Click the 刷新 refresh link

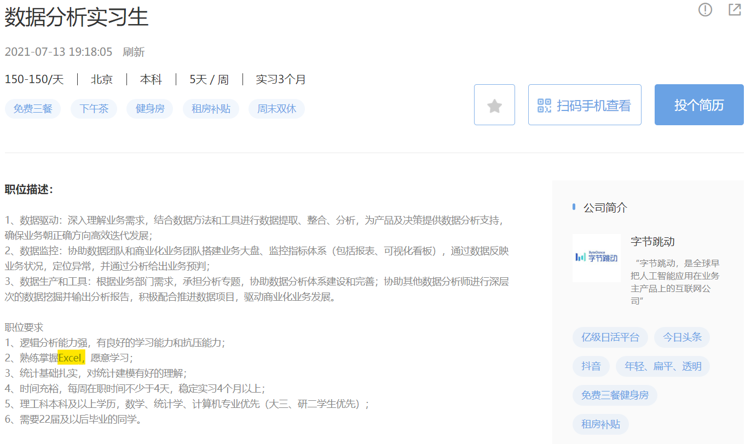134,52
